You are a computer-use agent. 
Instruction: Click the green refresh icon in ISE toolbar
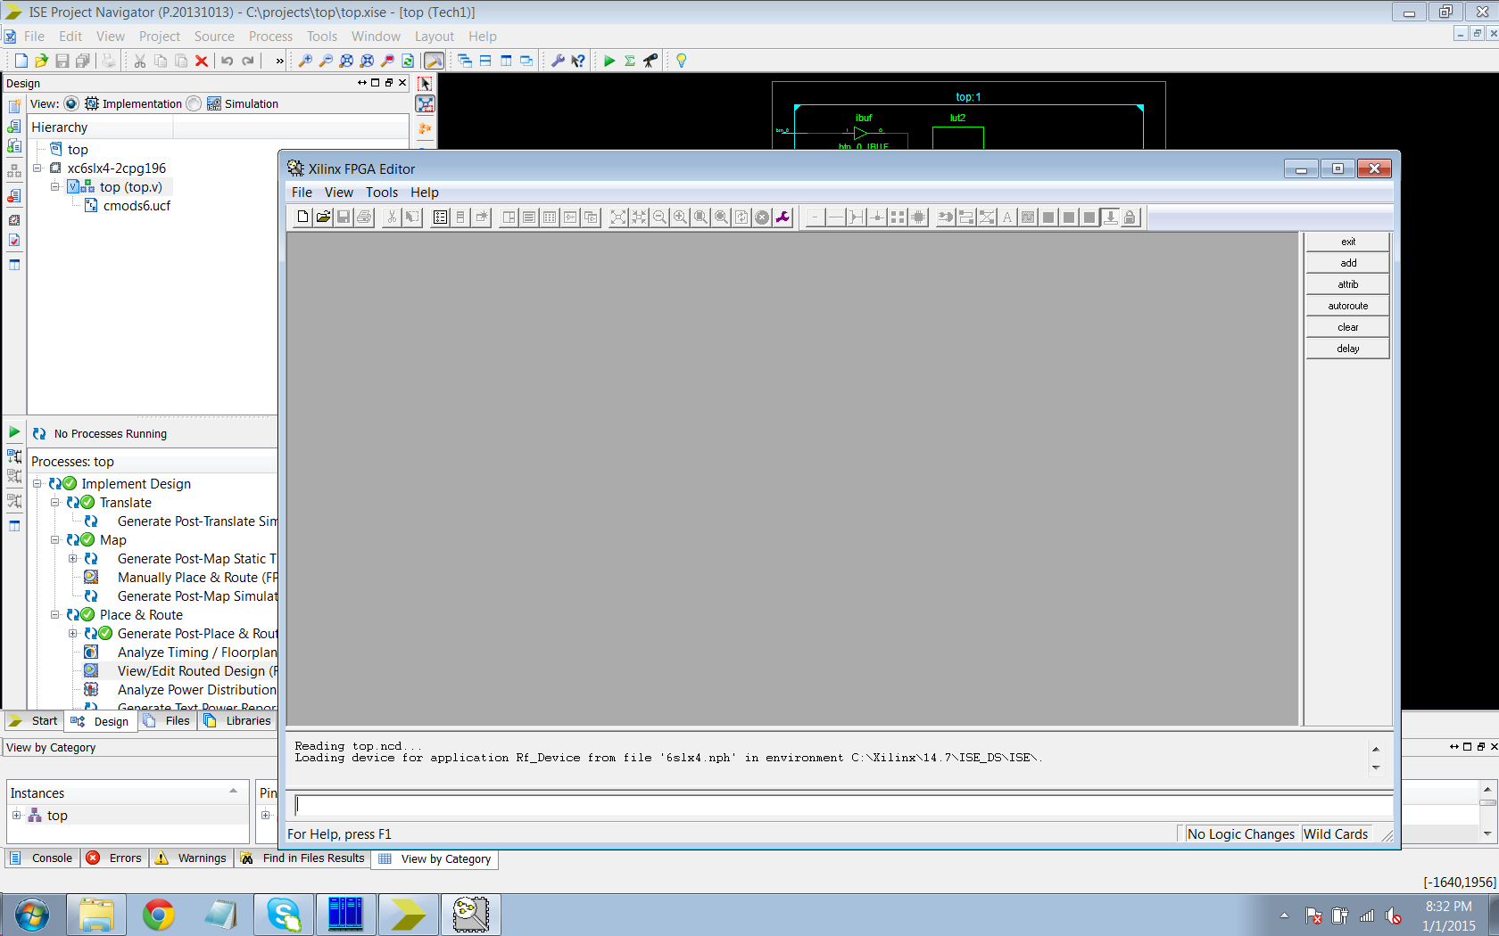coord(408,61)
